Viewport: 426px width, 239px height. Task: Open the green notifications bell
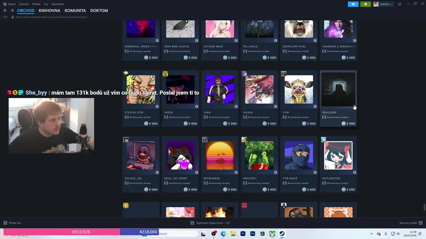tap(365, 4)
